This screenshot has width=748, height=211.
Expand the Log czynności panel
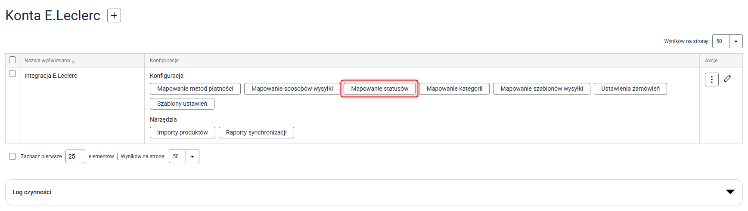click(730, 192)
